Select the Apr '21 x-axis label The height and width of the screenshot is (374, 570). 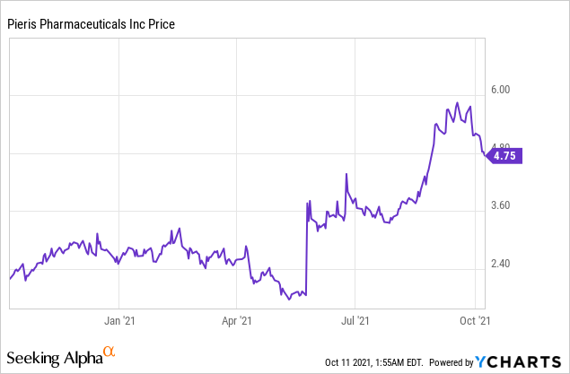click(x=236, y=319)
